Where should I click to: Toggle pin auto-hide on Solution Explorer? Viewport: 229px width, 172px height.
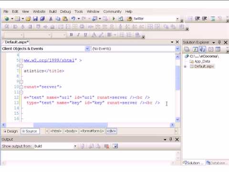pyautogui.click(x=219, y=42)
